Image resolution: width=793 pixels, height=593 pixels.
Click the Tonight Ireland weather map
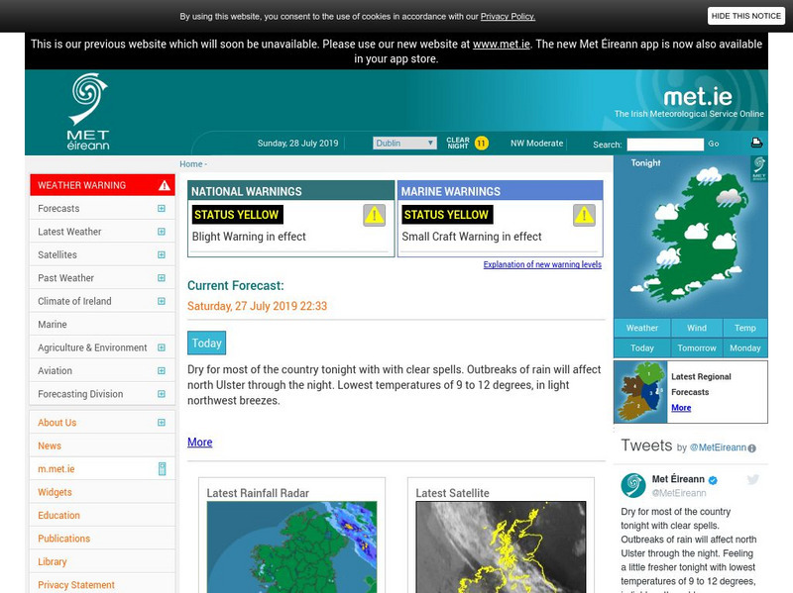[690, 237]
